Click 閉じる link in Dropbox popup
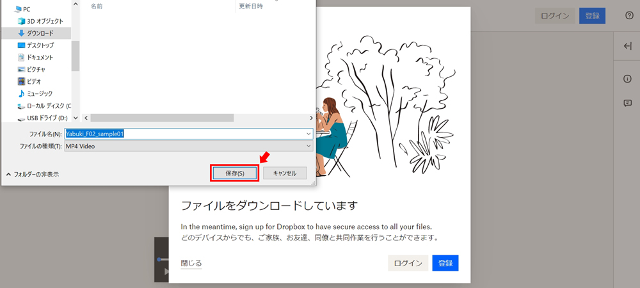This screenshot has width=640, height=288. 191,263
